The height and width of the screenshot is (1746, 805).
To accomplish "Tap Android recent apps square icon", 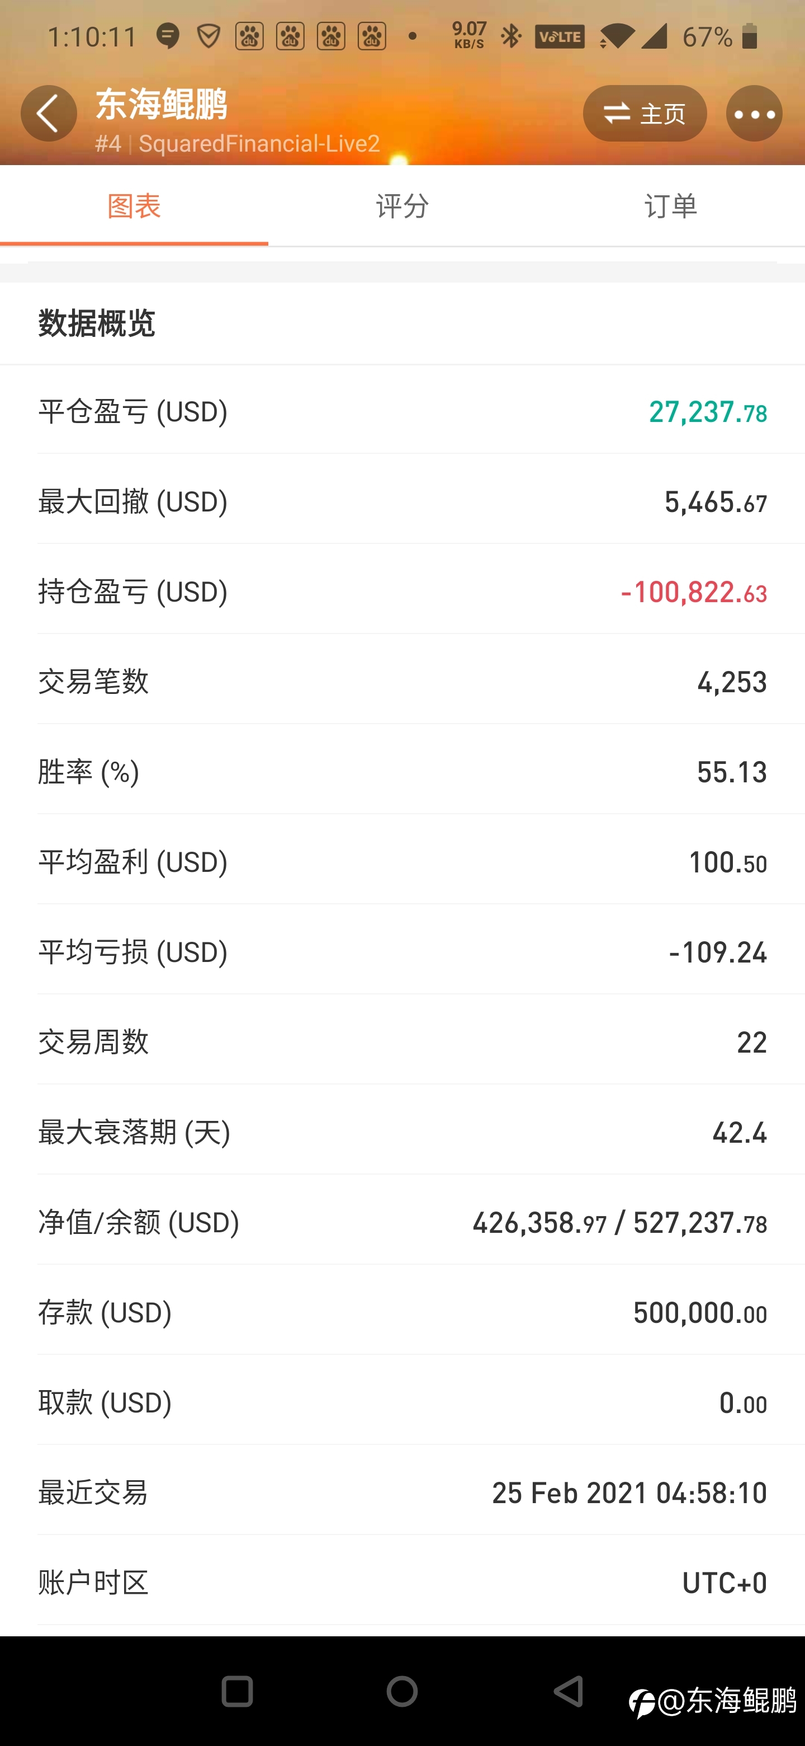I will point(237,1692).
